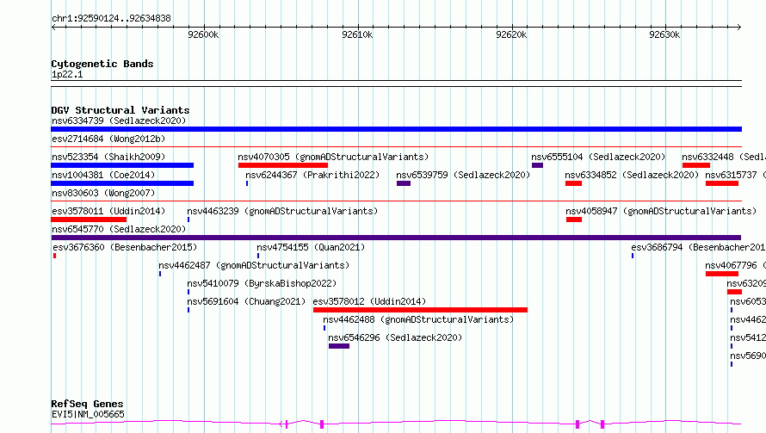
Task: Open the nsv4070305 gnomAD red variant bar
Action: click(x=283, y=165)
